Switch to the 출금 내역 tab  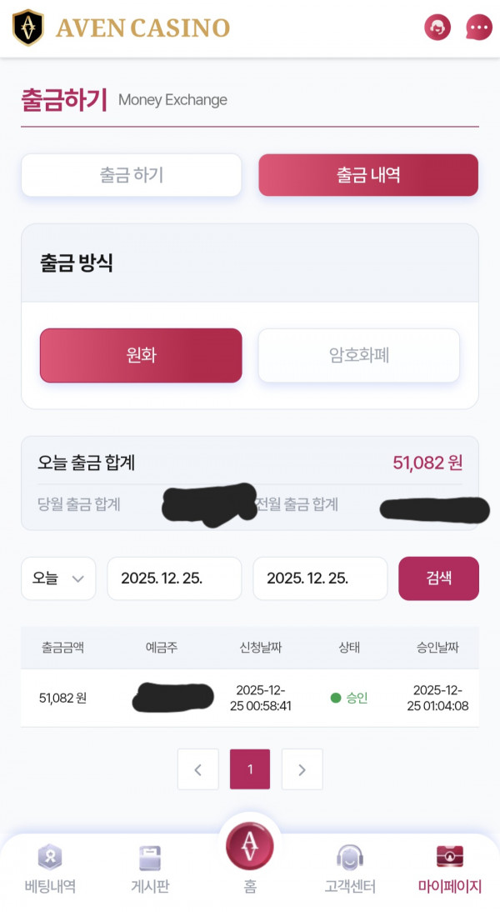(368, 175)
